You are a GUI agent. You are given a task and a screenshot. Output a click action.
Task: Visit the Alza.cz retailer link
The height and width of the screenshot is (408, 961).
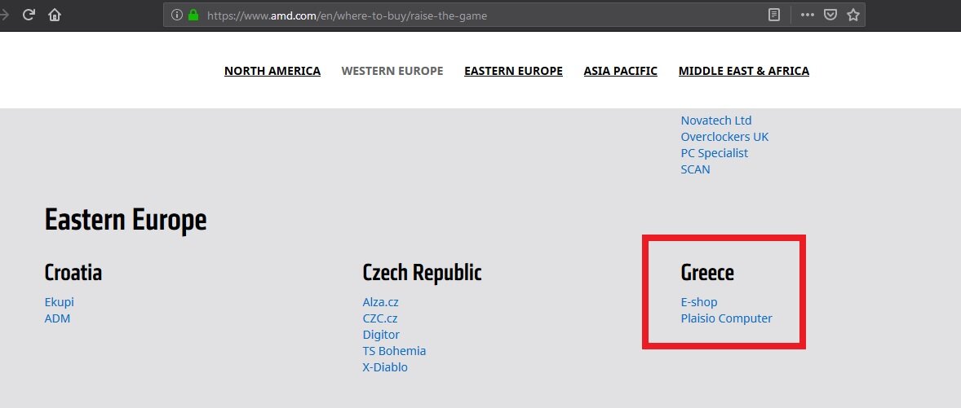pyautogui.click(x=381, y=302)
